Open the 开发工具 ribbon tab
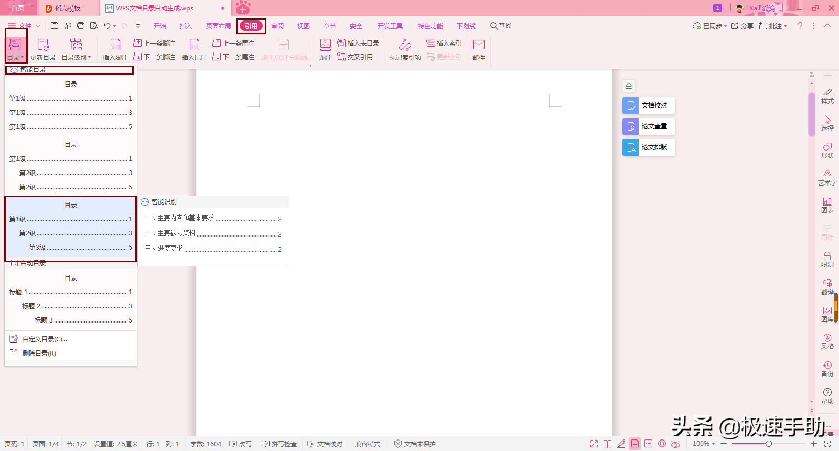The height and width of the screenshot is (451, 839). click(390, 26)
